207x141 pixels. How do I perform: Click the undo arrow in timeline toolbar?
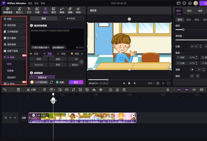[5, 90]
